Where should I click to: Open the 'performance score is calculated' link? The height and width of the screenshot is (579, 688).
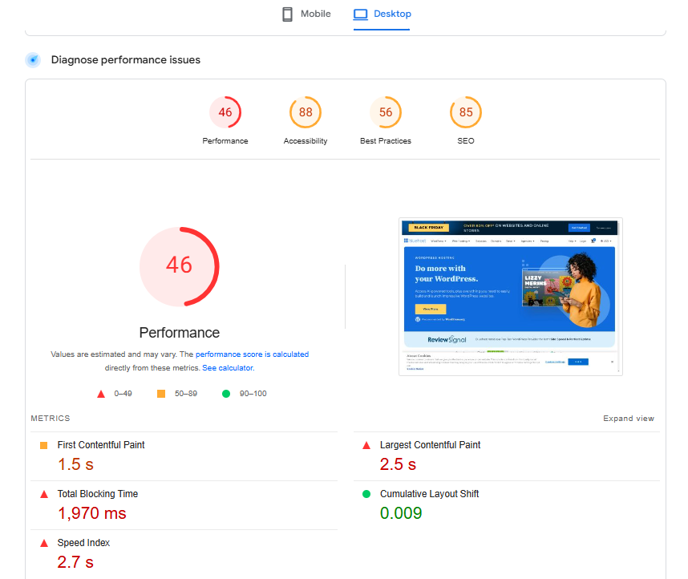coord(253,354)
